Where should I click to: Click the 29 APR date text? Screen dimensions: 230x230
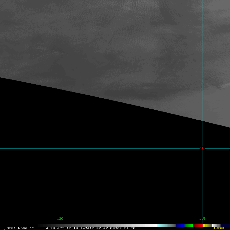(57, 228)
